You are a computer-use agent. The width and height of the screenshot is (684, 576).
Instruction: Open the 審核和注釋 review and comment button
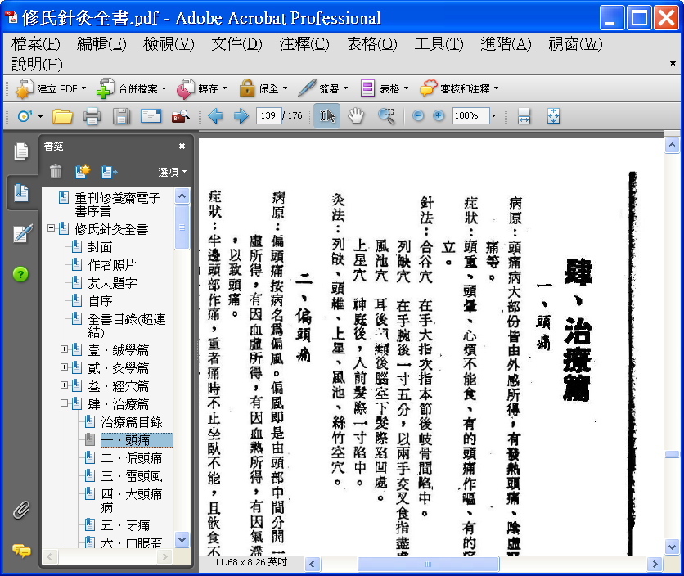click(458, 89)
